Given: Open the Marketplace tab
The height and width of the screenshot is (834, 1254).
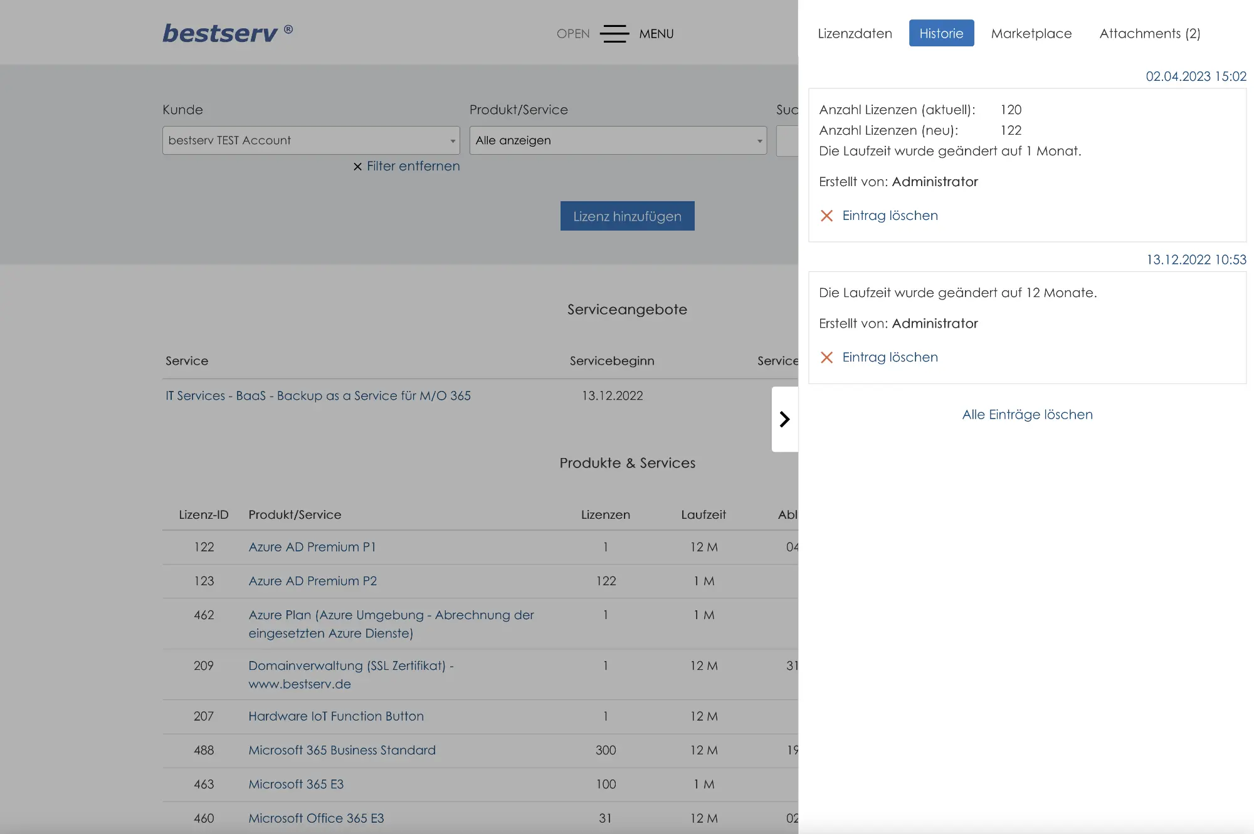Looking at the screenshot, I should tap(1031, 33).
